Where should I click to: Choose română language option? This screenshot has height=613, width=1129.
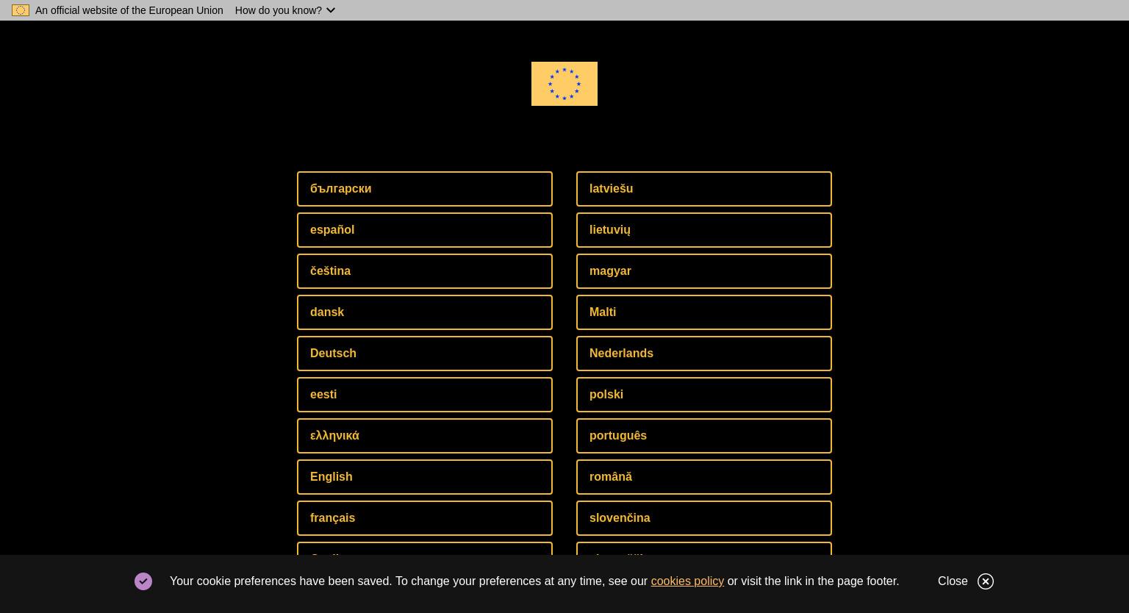tap(704, 477)
